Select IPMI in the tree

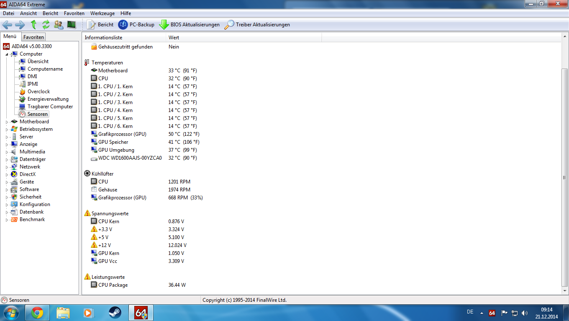coord(33,84)
